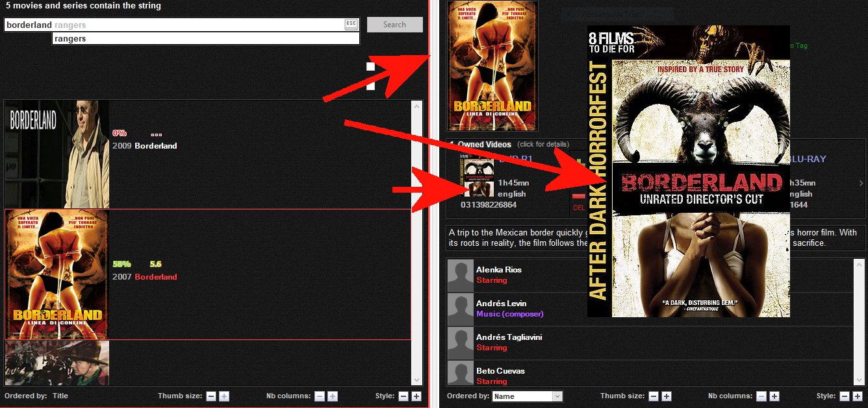
Task: Click the "Owned Videos" section header
Action: click(485, 144)
